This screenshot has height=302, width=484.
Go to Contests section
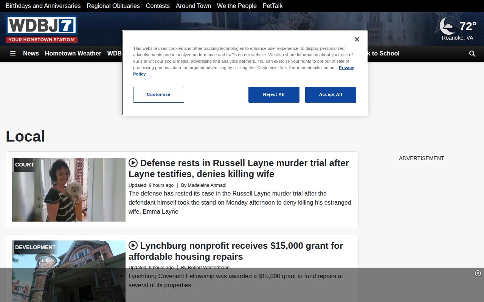158,6
